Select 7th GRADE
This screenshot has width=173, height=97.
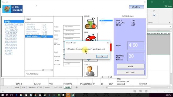(x=11, y=45)
